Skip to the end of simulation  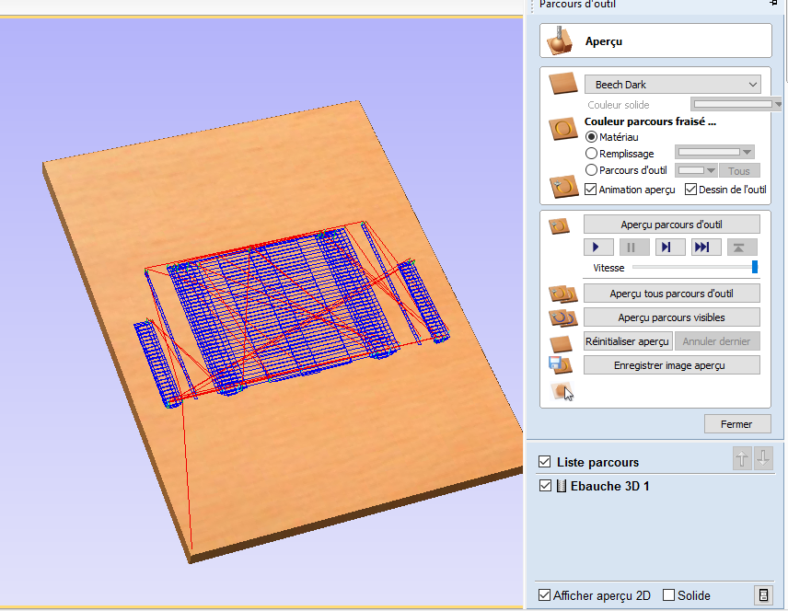click(706, 247)
